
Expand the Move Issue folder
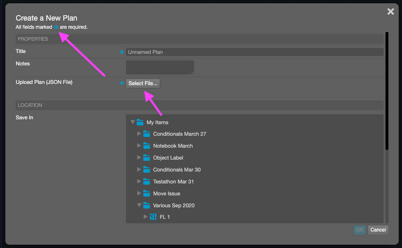point(139,193)
